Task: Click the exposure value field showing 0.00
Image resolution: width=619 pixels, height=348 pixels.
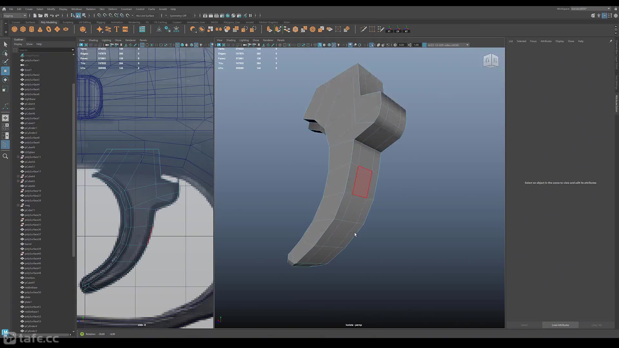Action: tap(402, 45)
